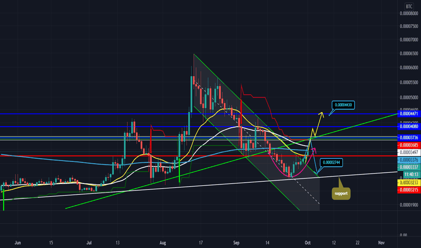This screenshot has height=248, width=421.
Task: Click the 0.00007500 price scale value
Action: point(409,26)
